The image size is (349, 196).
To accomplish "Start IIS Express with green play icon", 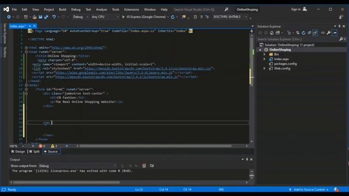I will pos(123,17).
